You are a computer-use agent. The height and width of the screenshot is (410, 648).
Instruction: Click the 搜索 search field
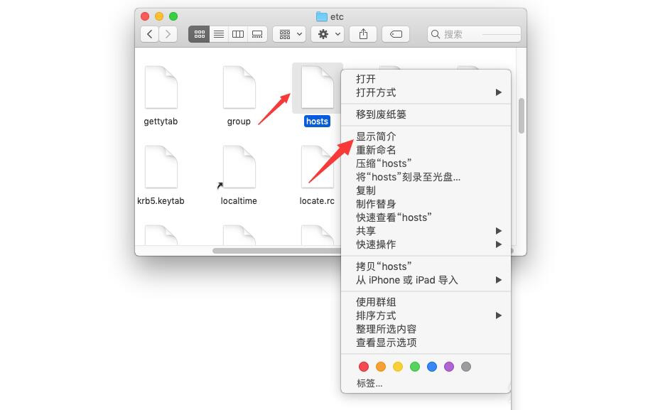(x=474, y=34)
